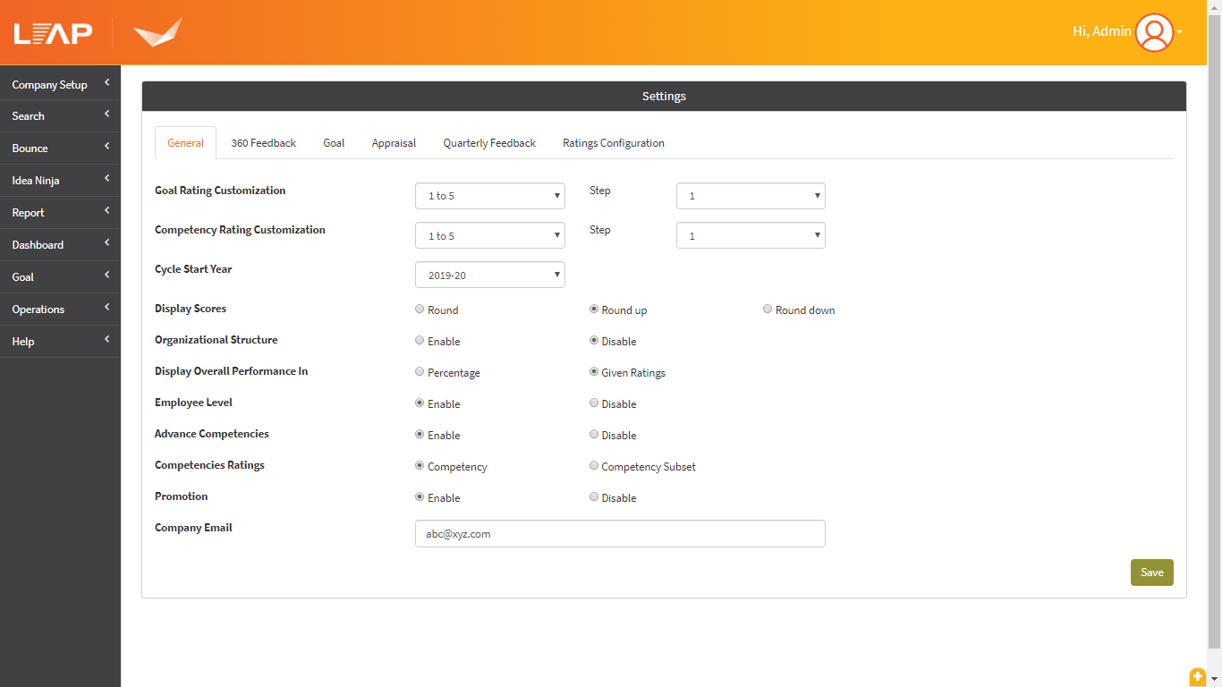The height and width of the screenshot is (687, 1222).
Task: Expand the Report sidebar chevron
Action: [107, 212]
